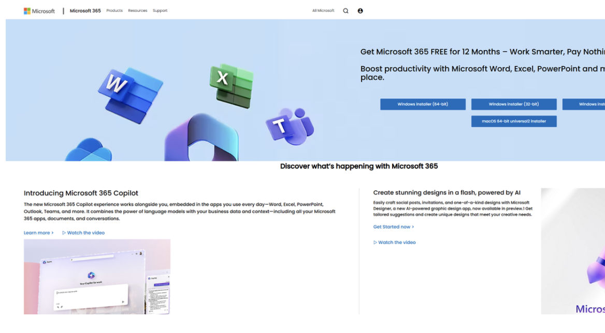The image size is (605, 333).
Task: Open the account profile icon
Action: (360, 11)
